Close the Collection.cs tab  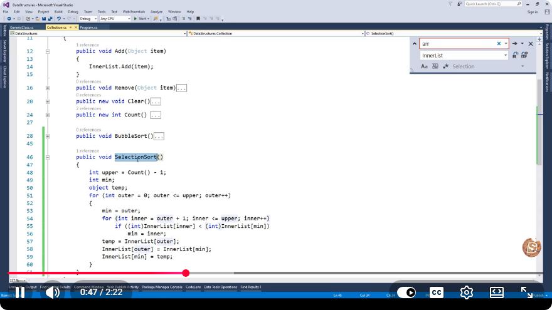pos(76,28)
